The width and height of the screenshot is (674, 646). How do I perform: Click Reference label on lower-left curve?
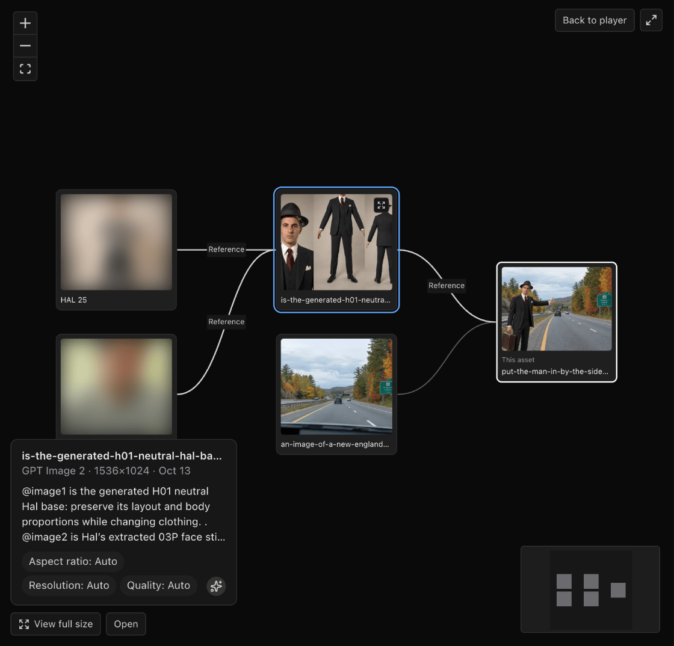[x=226, y=321]
